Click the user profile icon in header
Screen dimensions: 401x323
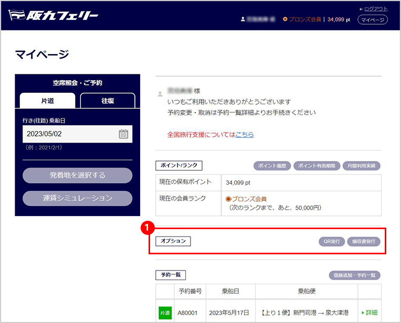(242, 19)
